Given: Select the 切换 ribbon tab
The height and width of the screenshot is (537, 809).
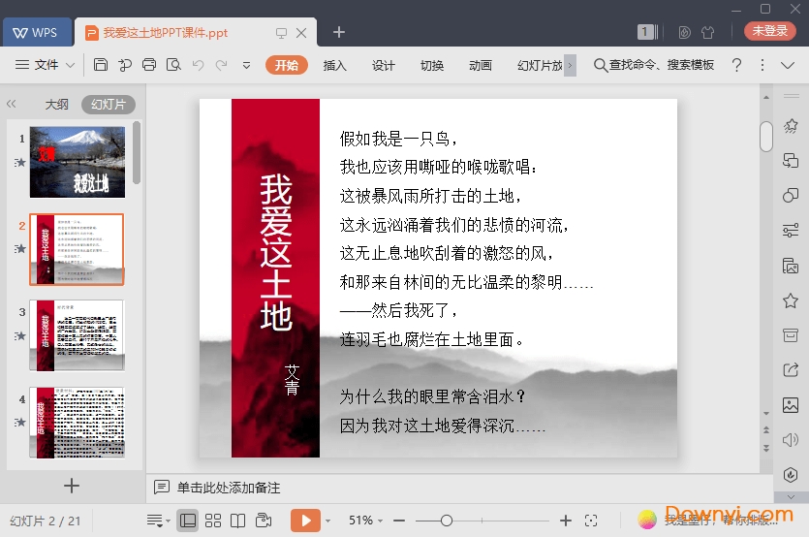Looking at the screenshot, I should pos(432,65).
